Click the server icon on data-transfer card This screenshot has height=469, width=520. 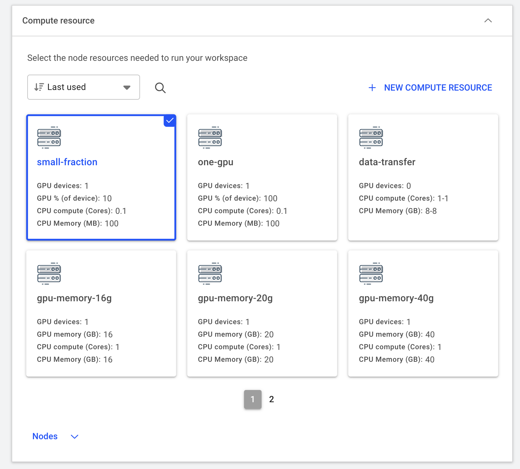coord(371,137)
